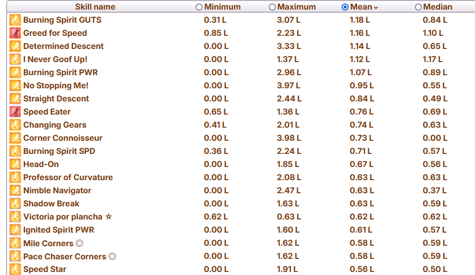Click the Shadow Break skill name

51,204
